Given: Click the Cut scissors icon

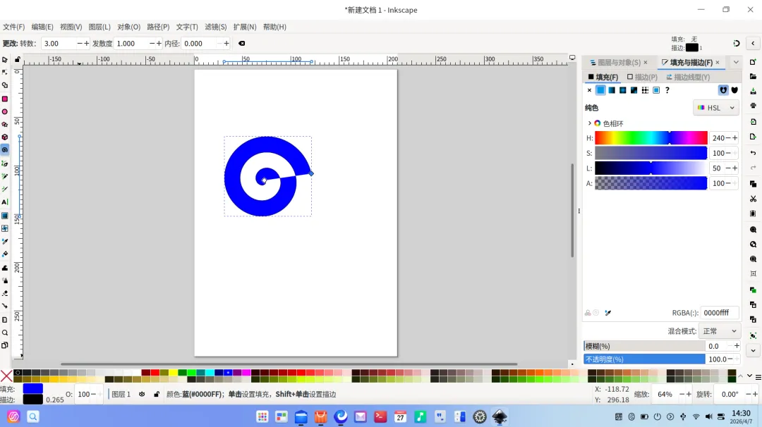Looking at the screenshot, I should coord(754,199).
